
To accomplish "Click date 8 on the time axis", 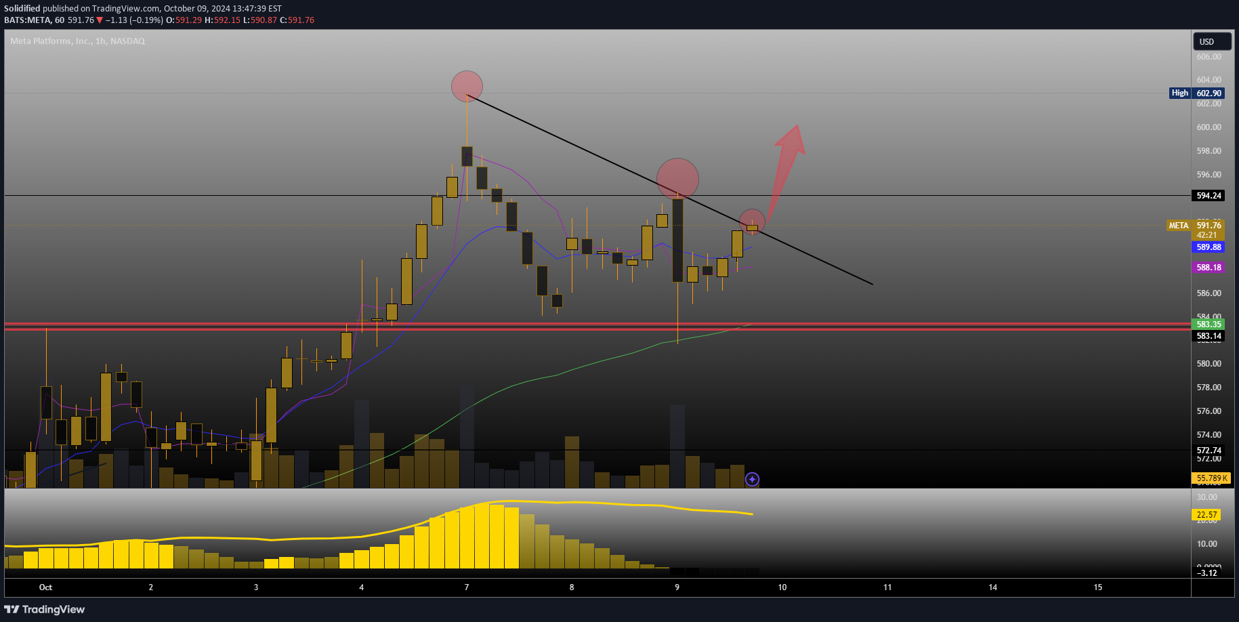I will point(572,587).
